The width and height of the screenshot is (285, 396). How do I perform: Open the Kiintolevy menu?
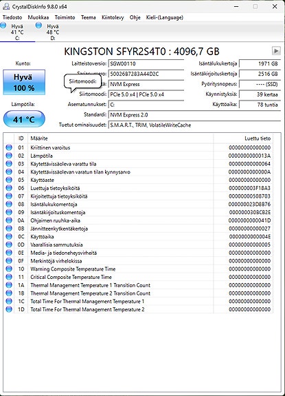click(113, 17)
